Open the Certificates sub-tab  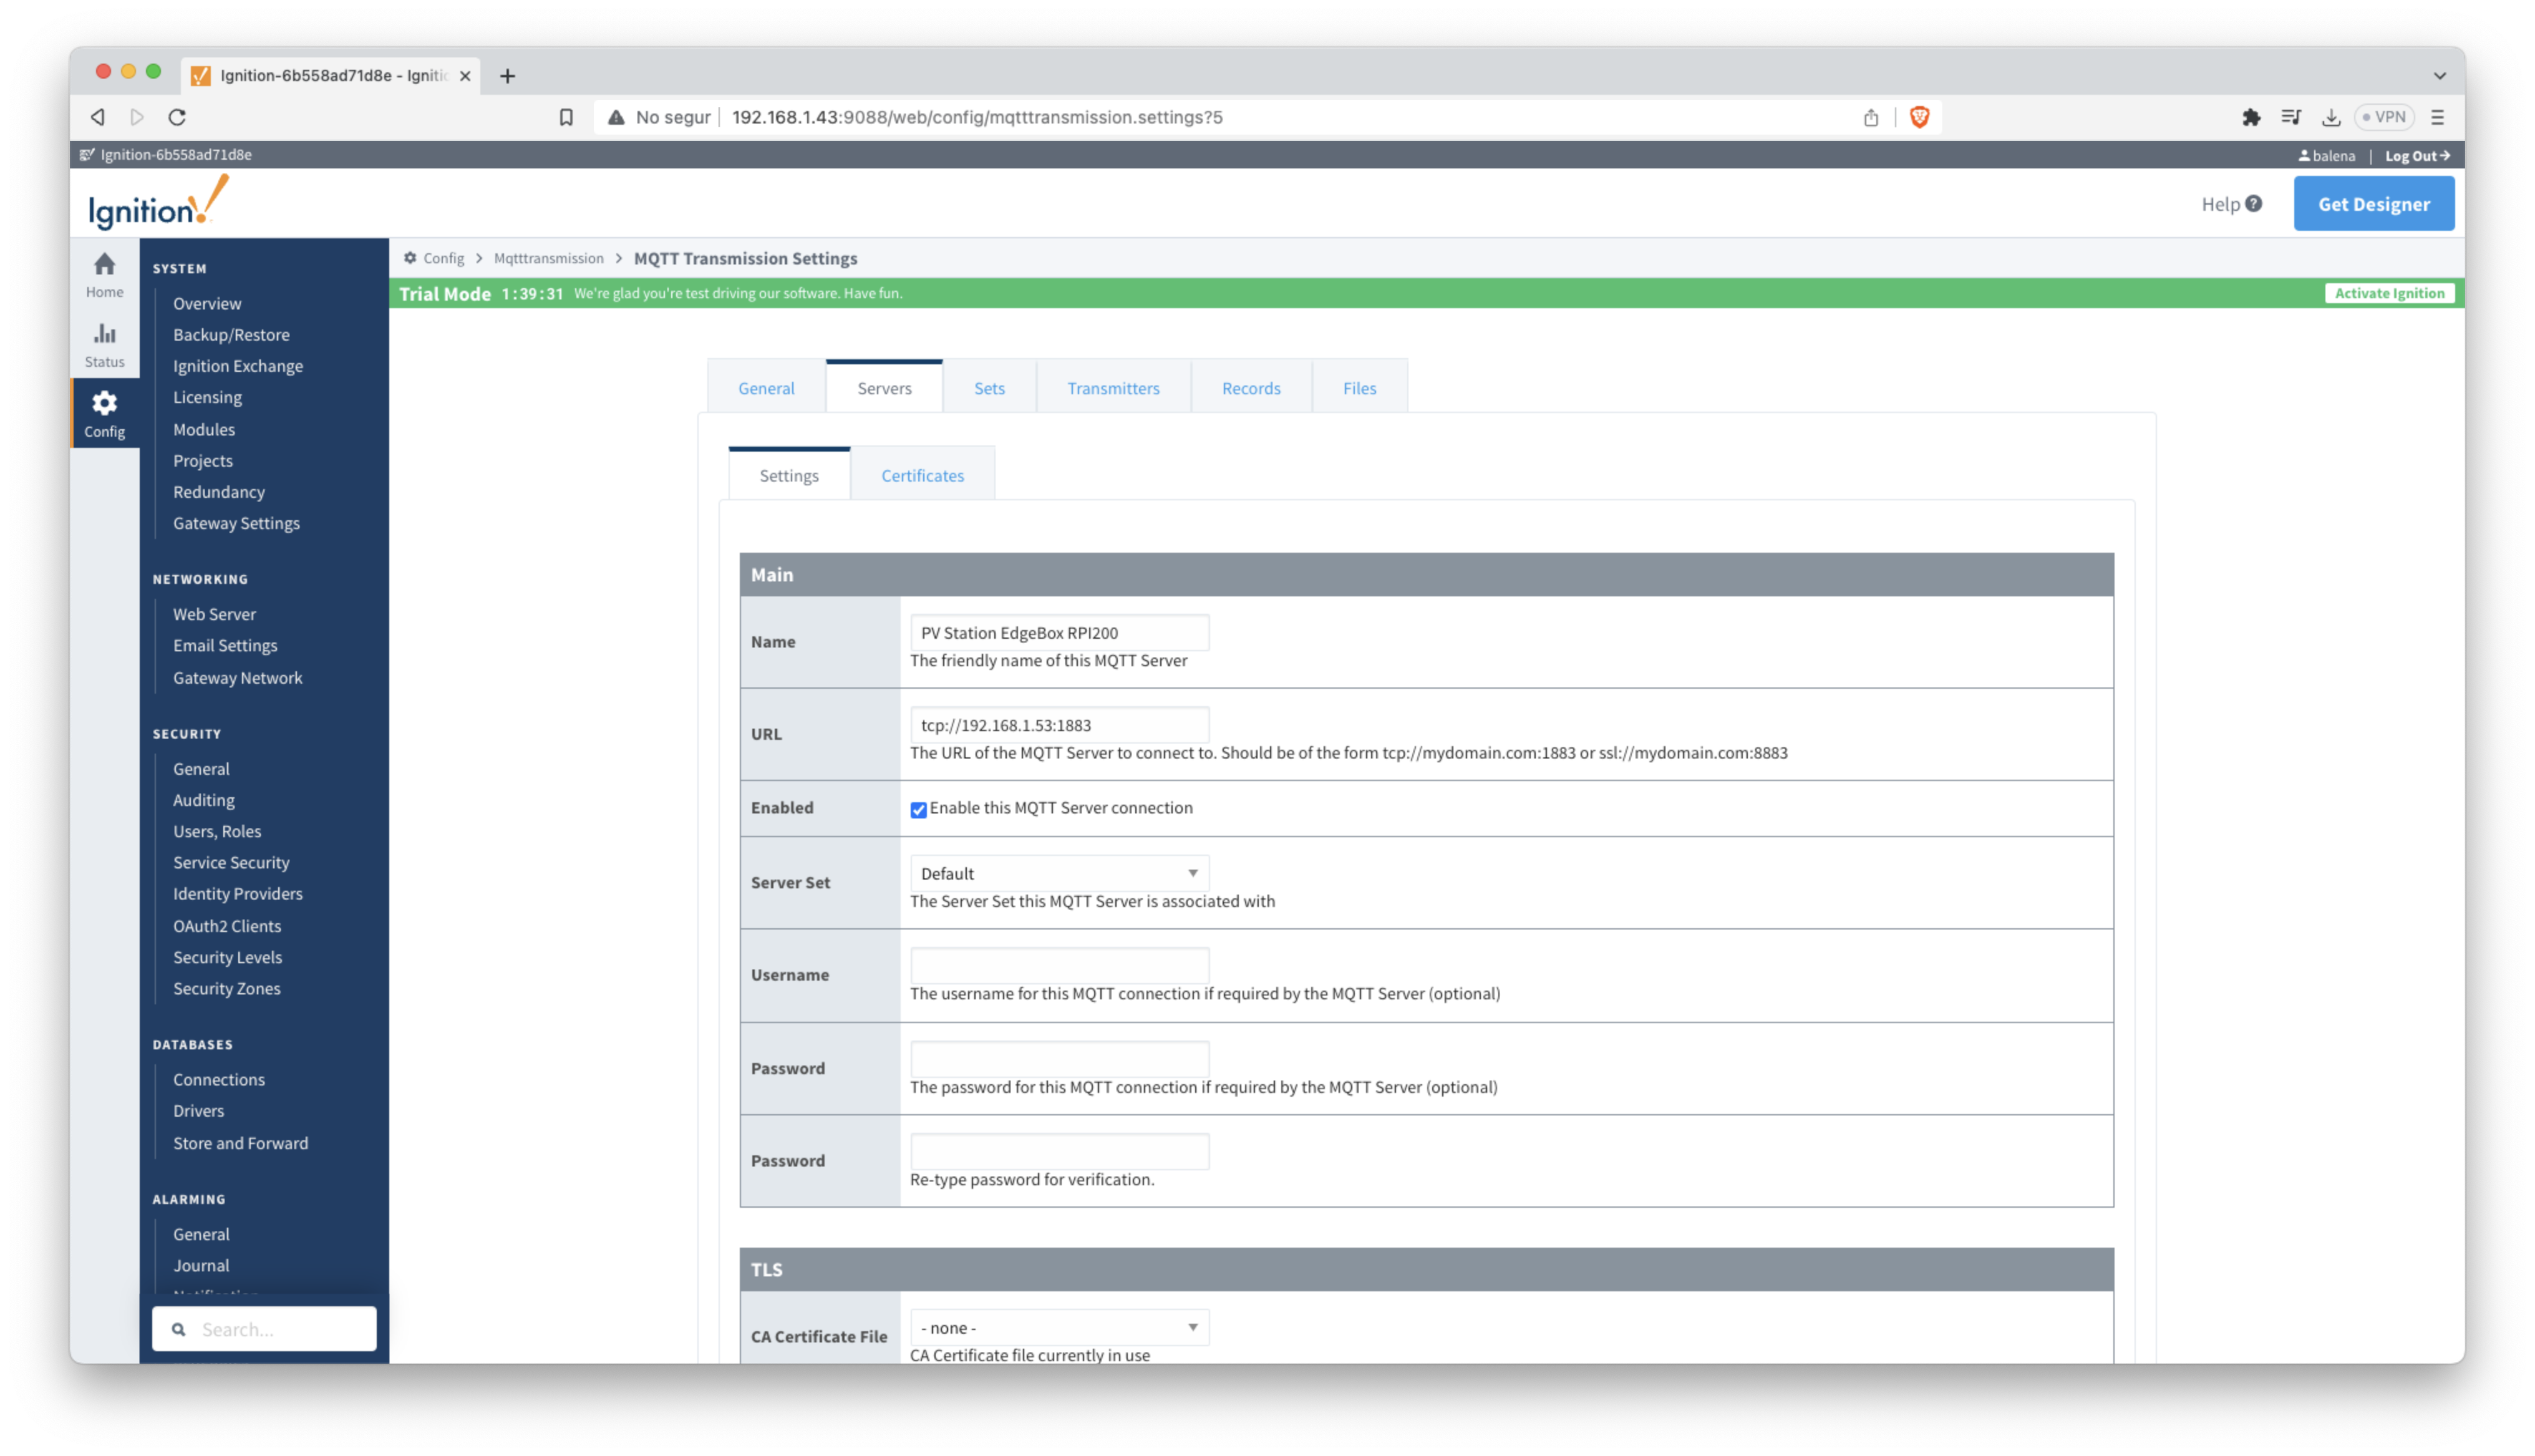tap(922, 475)
